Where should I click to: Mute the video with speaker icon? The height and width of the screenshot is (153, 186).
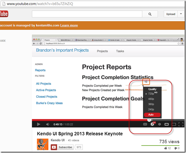tap(48, 124)
